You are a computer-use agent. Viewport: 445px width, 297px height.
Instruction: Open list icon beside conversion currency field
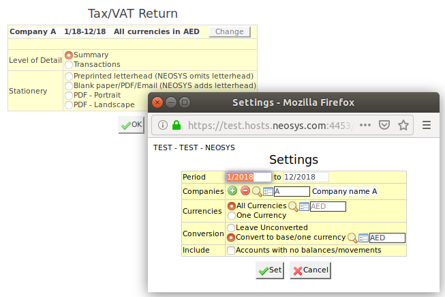pyautogui.click(x=363, y=238)
